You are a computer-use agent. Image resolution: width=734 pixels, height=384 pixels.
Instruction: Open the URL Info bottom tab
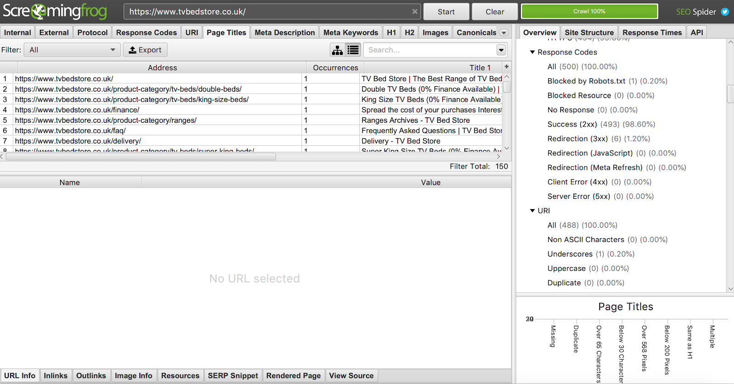pos(20,376)
